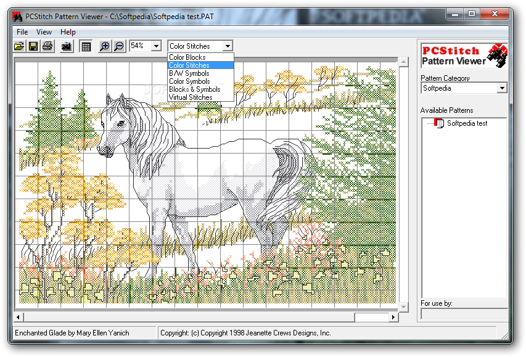Viewport: 526px width, 357px height.
Task: Choose Blocks & Symbols option
Action: [200, 89]
